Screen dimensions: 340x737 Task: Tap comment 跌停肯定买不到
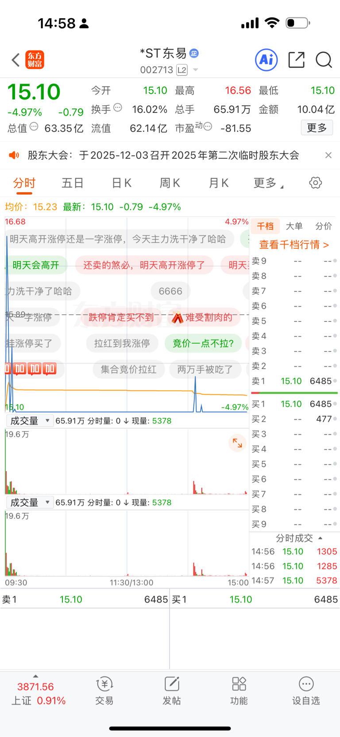121,317
